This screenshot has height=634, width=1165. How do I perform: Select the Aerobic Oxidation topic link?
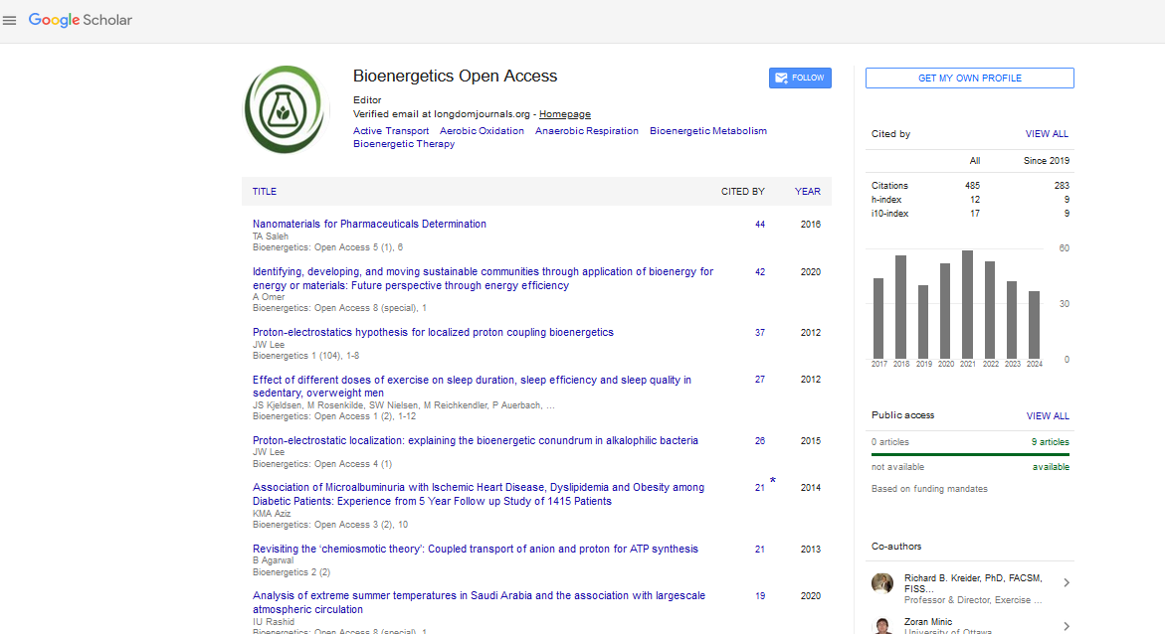pyautogui.click(x=482, y=130)
